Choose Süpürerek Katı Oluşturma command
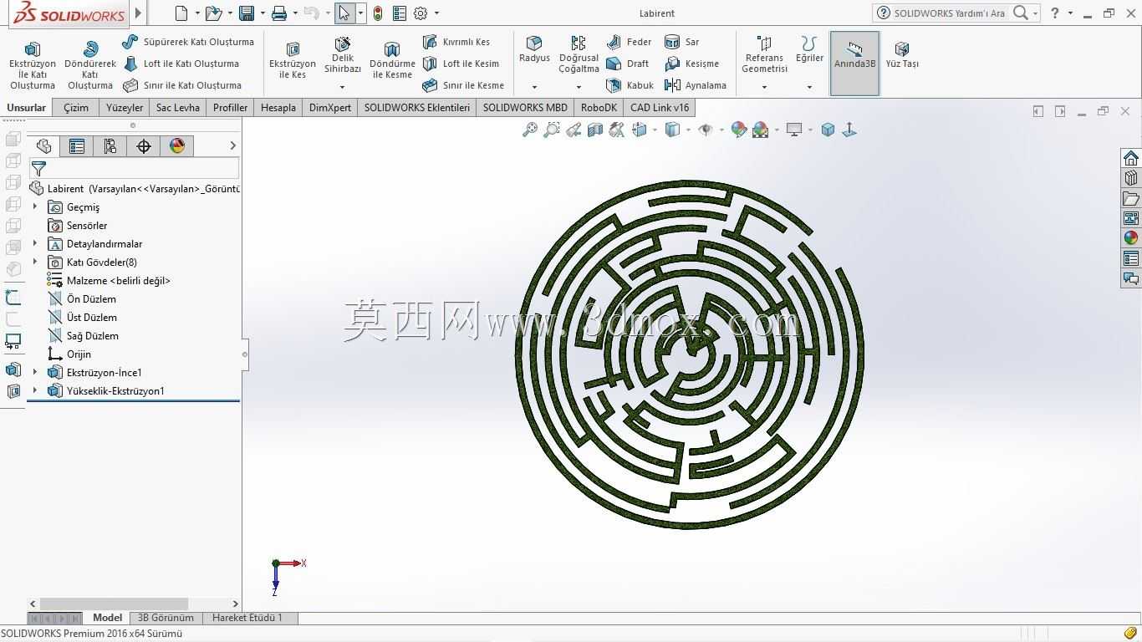The height and width of the screenshot is (642, 1142). click(x=188, y=42)
